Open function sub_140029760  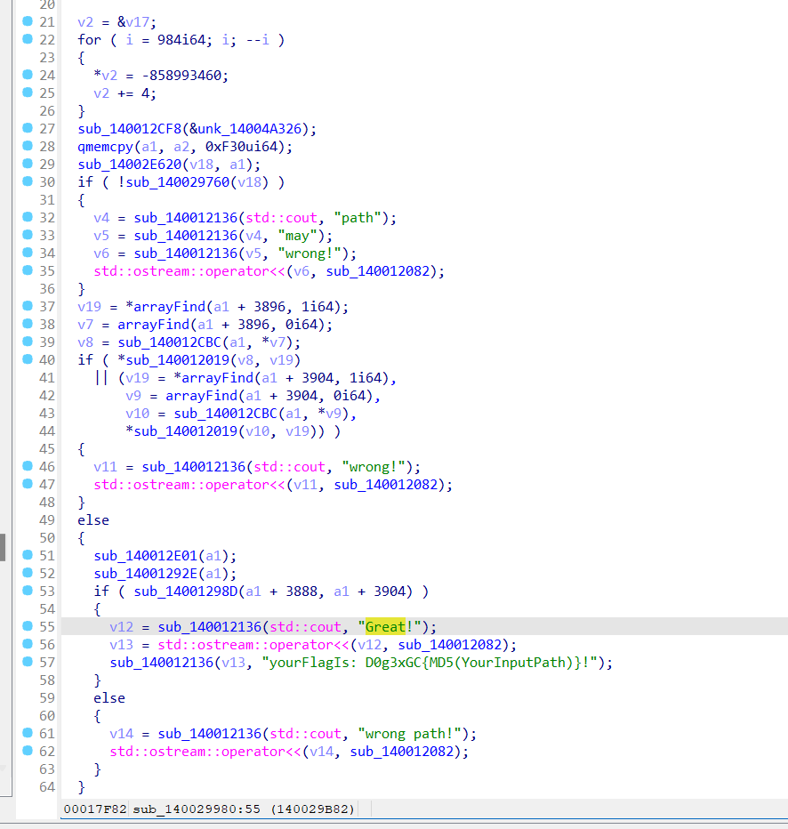(x=178, y=182)
